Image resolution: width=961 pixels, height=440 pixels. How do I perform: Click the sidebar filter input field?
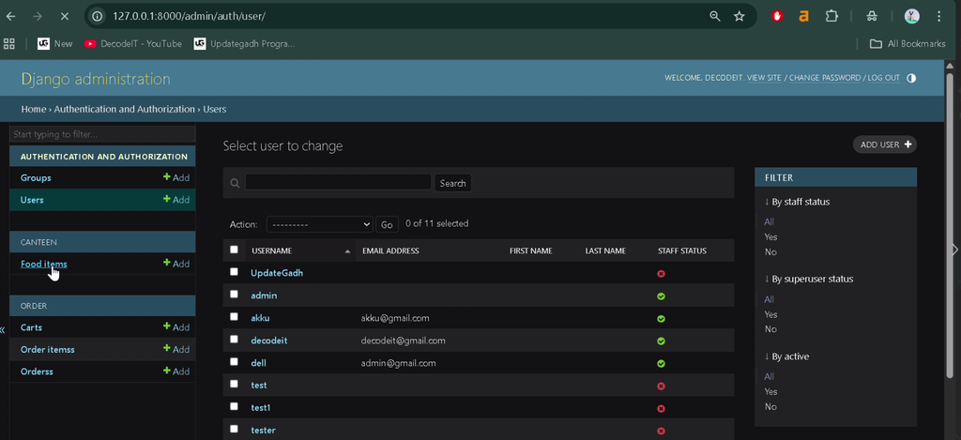click(x=102, y=134)
